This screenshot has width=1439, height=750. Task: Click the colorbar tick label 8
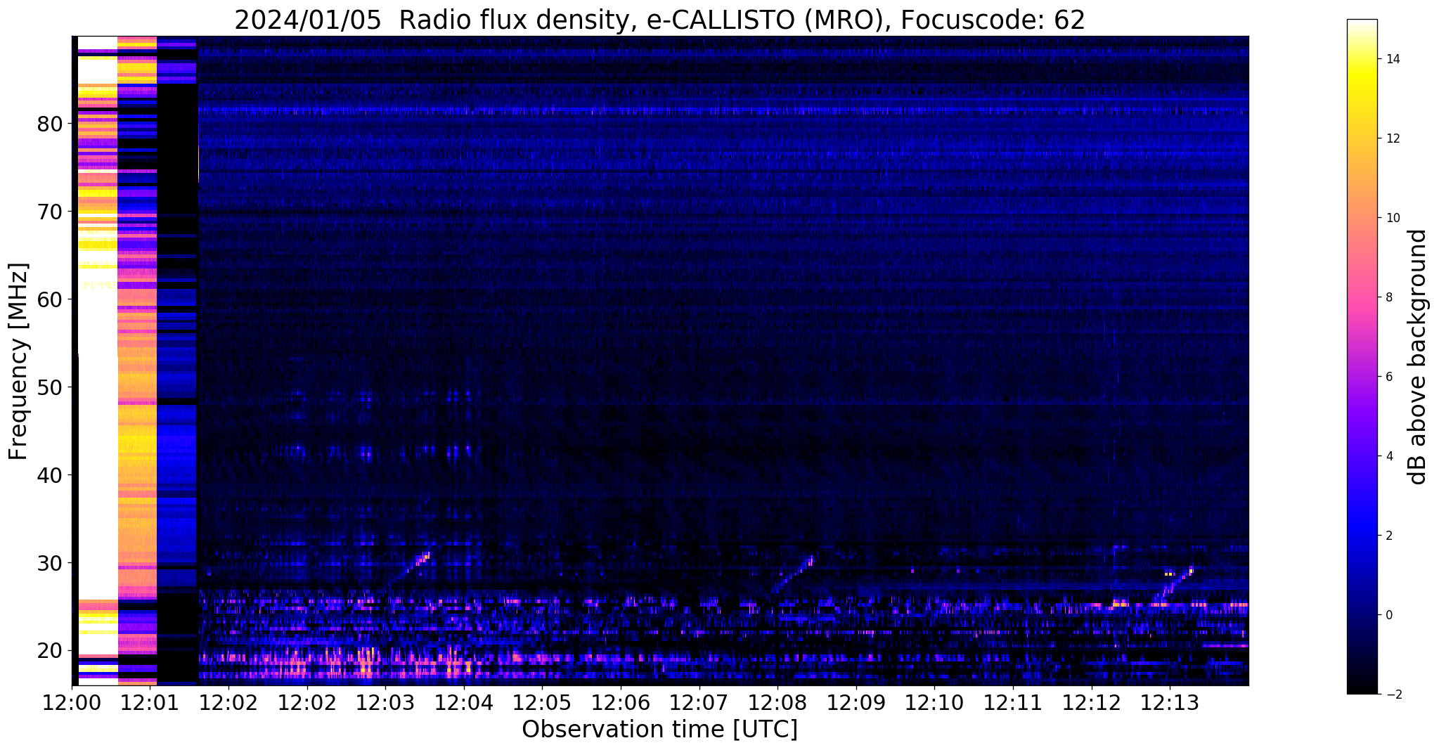pyautogui.click(x=1388, y=297)
